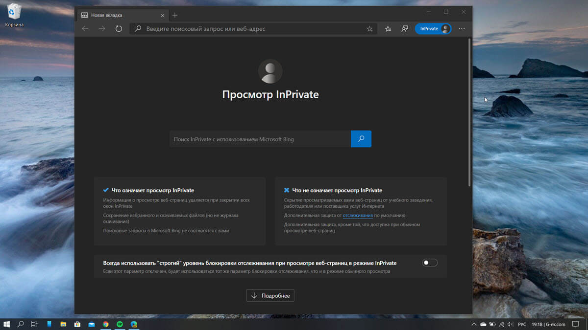Click the blue Bing search magnifier button
The width and height of the screenshot is (588, 330).
click(x=361, y=139)
